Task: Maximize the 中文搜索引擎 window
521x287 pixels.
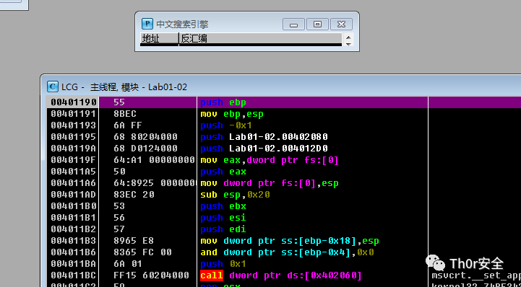Action: (x=317, y=25)
